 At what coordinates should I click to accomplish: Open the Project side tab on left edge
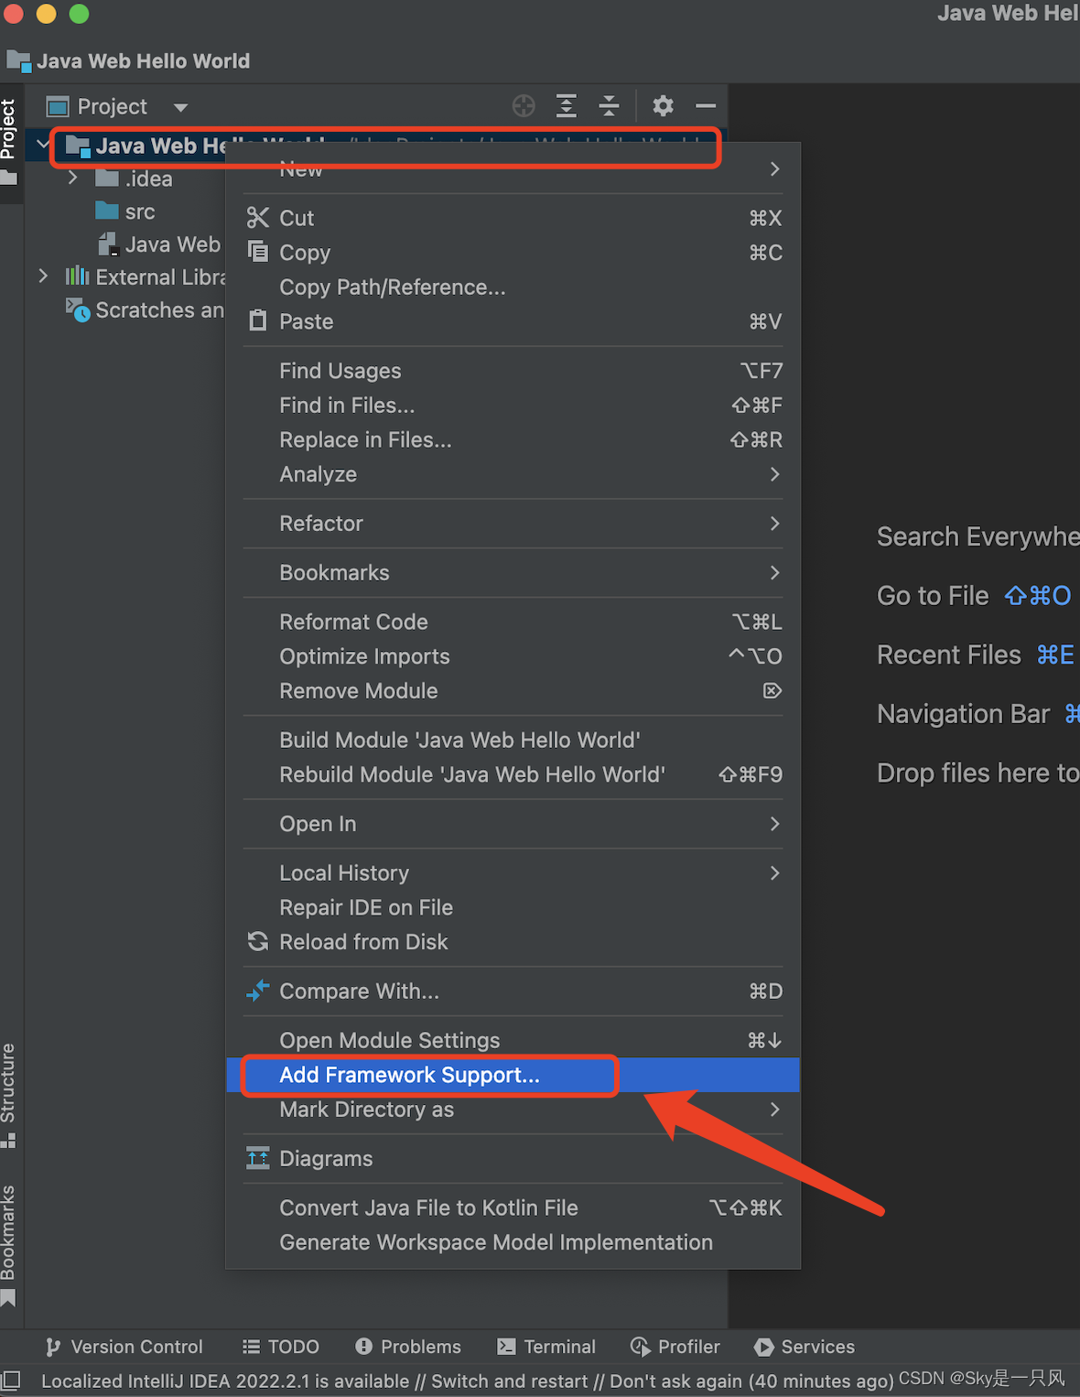coord(10,142)
